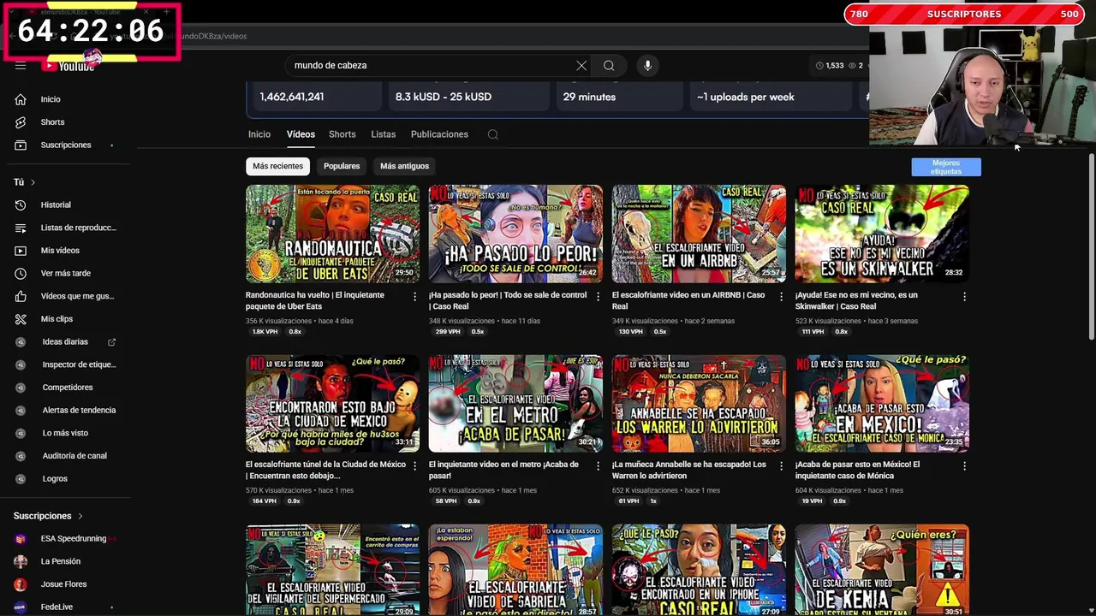Open ¡Ha pasado lo peor! video thumbnail
This screenshot has width=1096, height=616.
(x=515, y=234)
